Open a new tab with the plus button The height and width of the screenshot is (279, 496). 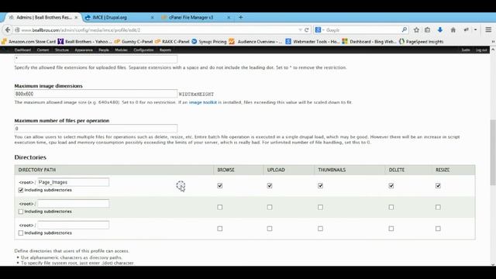tap(241, 17)
